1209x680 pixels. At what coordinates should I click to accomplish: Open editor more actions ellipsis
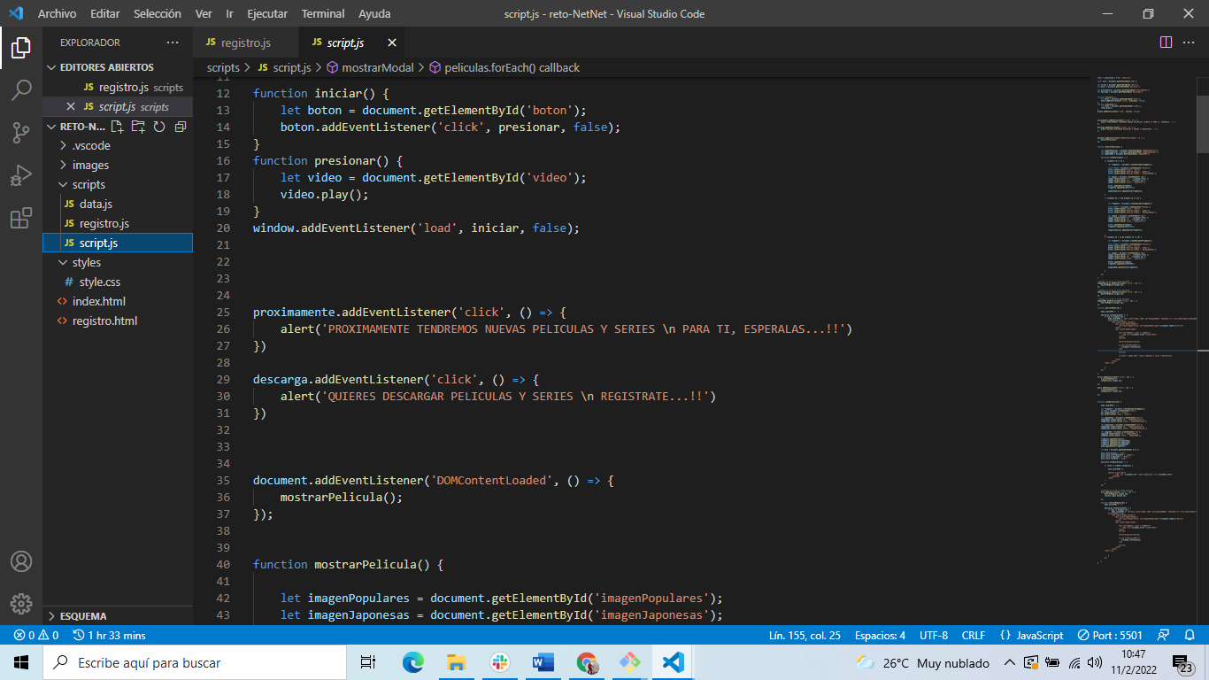tap(1190, 42)
